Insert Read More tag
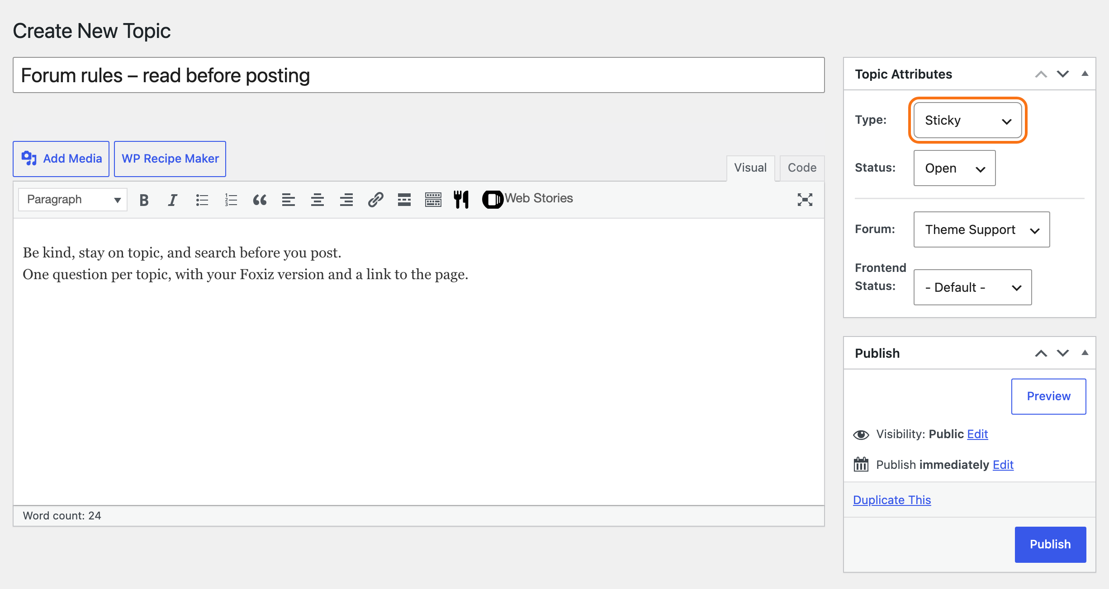Screen dimensions: 1109x589 click(404, 200)
